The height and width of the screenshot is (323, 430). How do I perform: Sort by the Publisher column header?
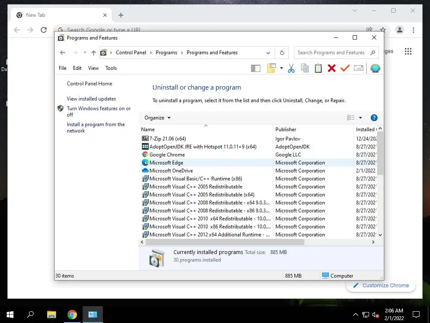[x=313, y=130]
